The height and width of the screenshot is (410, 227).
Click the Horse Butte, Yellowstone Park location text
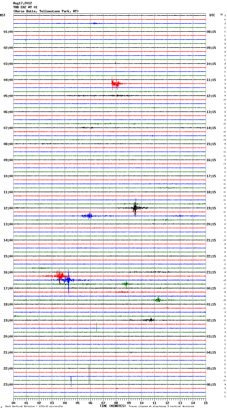46,11
